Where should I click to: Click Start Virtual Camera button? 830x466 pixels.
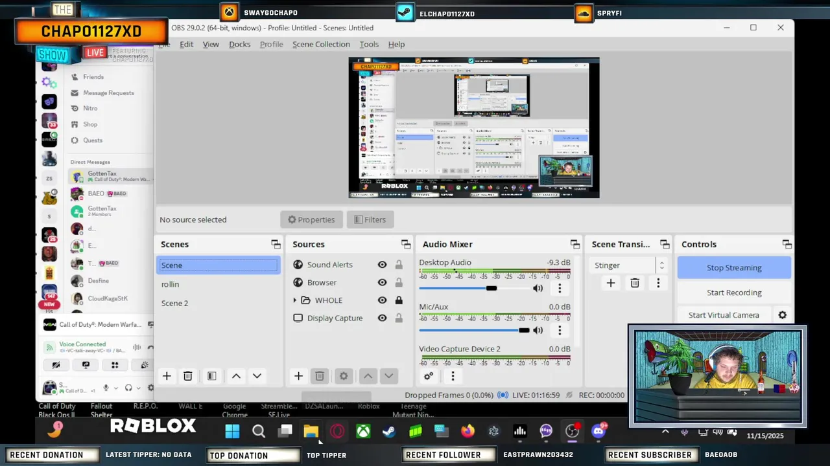(x=724, y=315)
